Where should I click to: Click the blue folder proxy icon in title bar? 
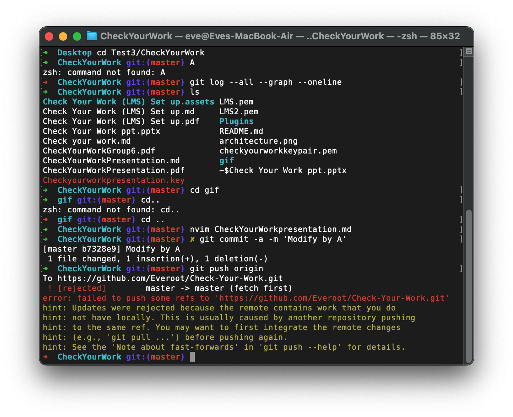pyautogui.click(x=91, y=36)
